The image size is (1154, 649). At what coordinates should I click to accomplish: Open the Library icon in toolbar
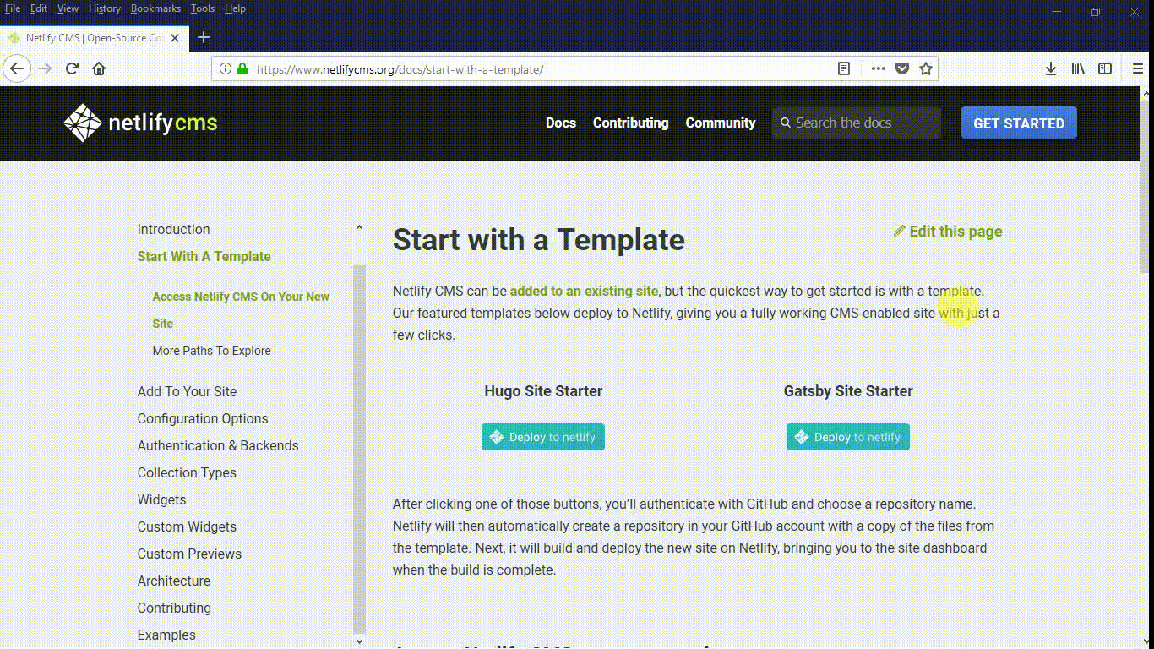pos(1078,68)
